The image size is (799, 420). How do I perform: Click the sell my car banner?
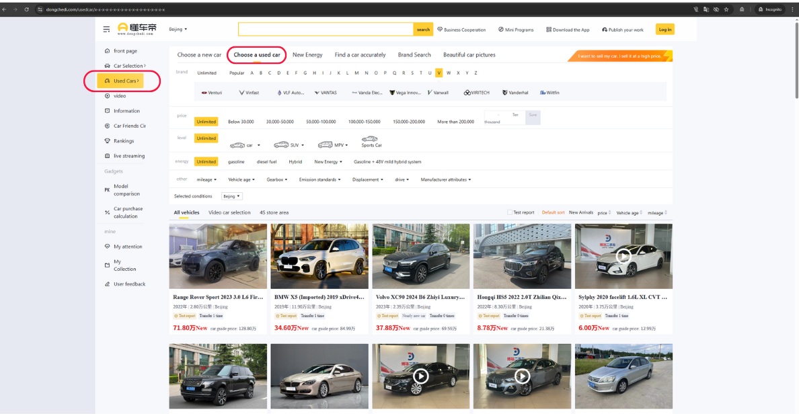coord(621,56)
